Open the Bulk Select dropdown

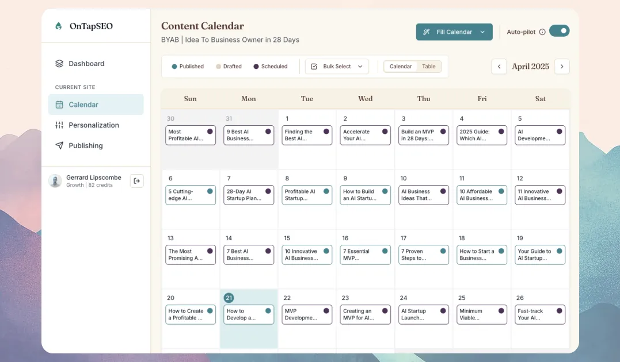click(x=337, y=67)
